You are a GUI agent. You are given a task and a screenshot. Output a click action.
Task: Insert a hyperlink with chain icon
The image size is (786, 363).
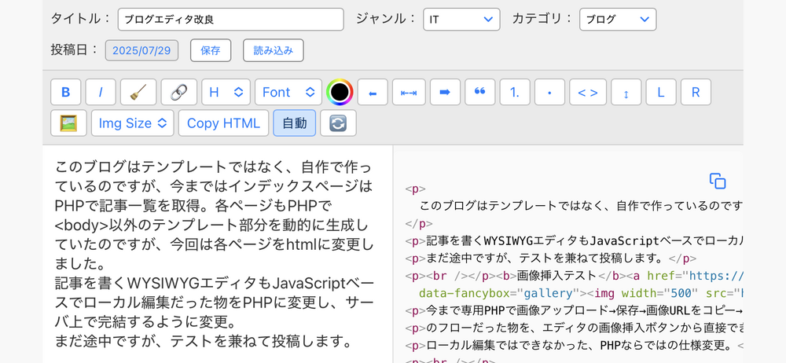pyautogui.click(x=179, y=92)
